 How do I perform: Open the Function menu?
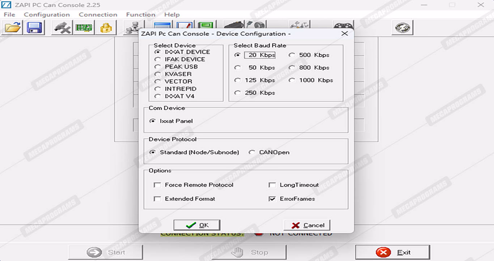(x=141, y=14)
